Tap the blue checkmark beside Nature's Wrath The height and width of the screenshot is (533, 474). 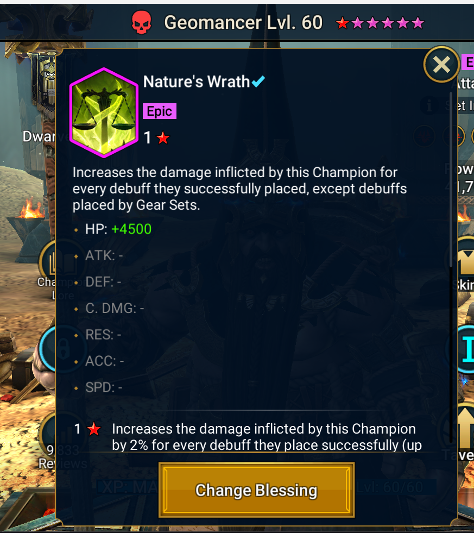tap(258, 81)
